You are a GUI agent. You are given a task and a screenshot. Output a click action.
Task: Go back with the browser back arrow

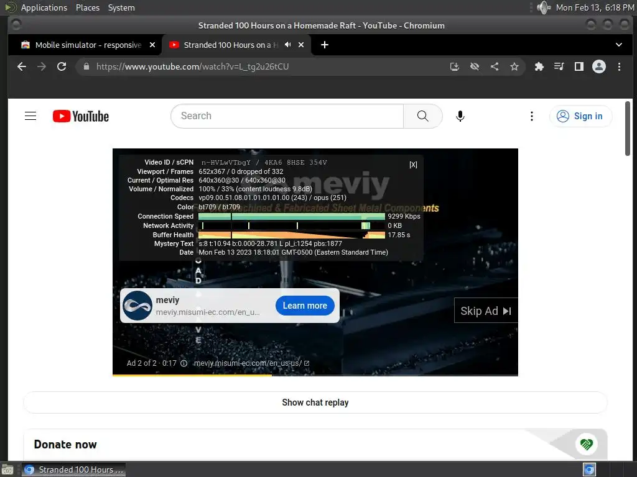pos(22,66)
